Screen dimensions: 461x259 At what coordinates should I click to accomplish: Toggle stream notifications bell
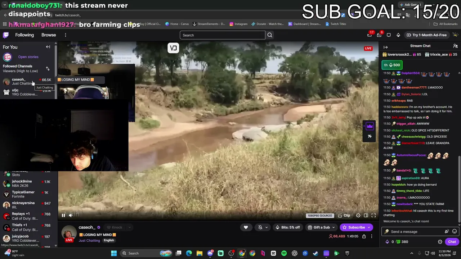pos(260,227)
